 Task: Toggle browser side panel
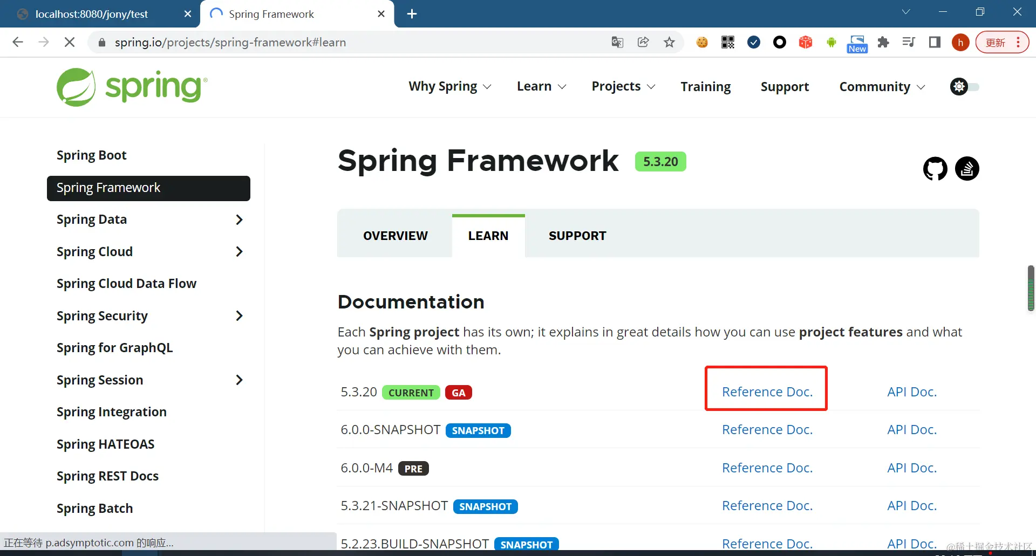point(935,42)
